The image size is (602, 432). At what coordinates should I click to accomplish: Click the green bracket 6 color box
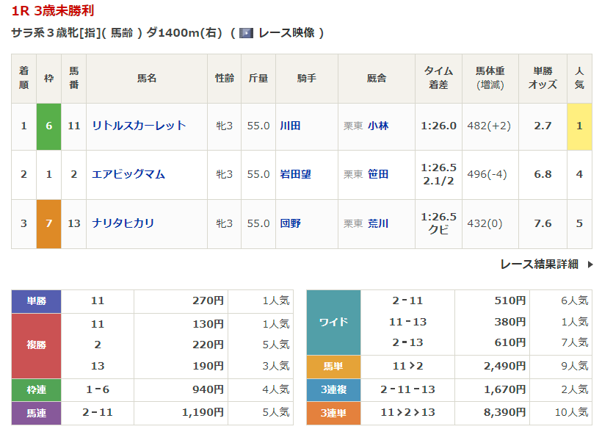pos(49,126)
